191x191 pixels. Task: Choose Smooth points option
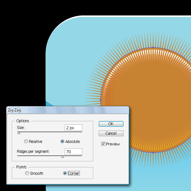[27, 173]
